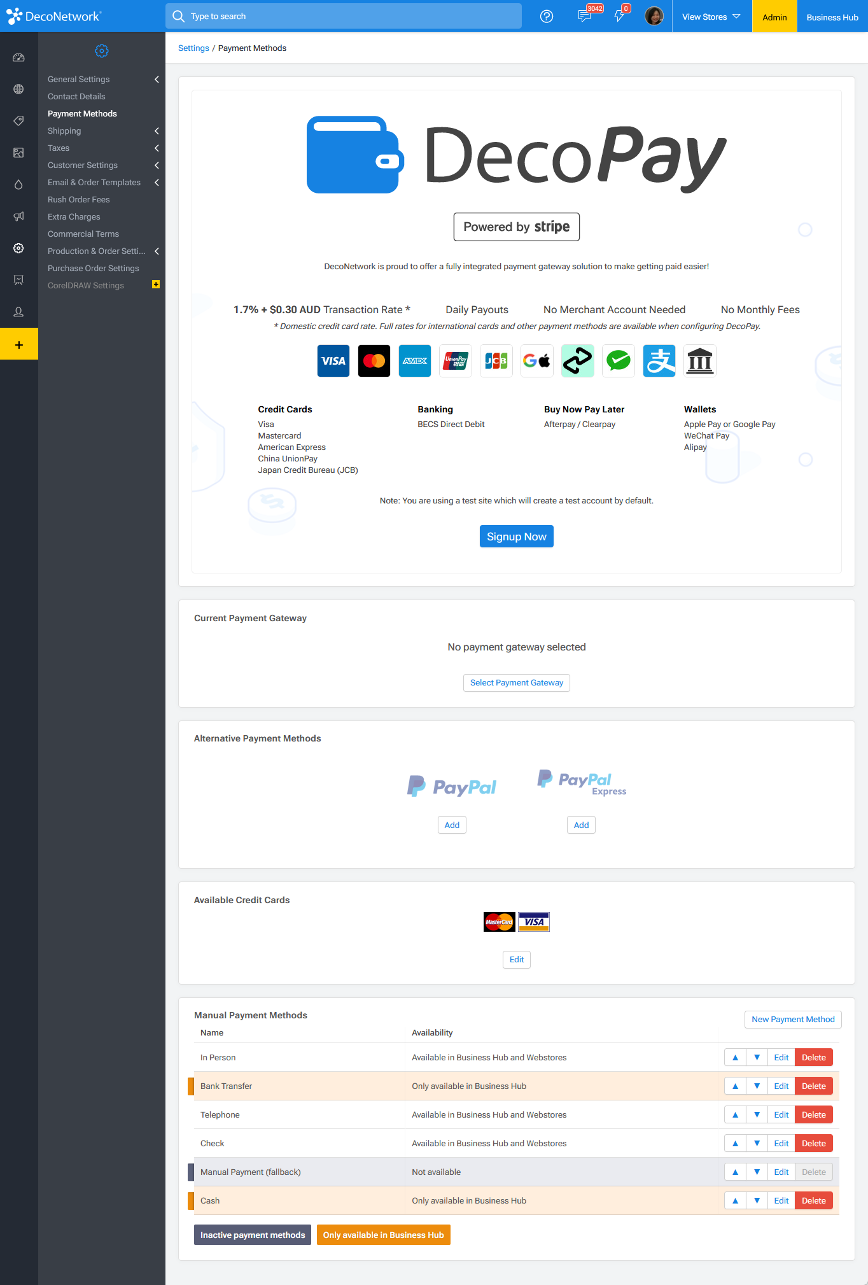
Task: Move Bank Transfer method down
Action: point(757,1086)
